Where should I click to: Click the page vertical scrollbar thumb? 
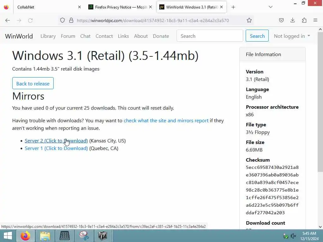(320, 102)
